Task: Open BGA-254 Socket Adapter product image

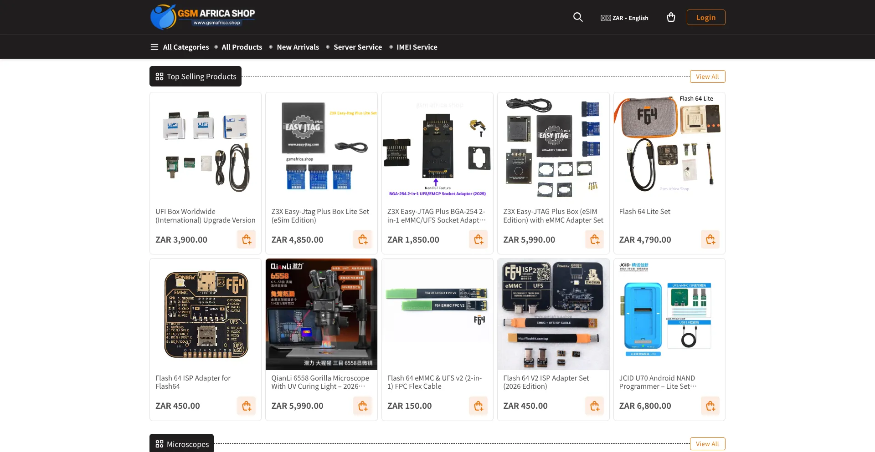Action: 437,148
